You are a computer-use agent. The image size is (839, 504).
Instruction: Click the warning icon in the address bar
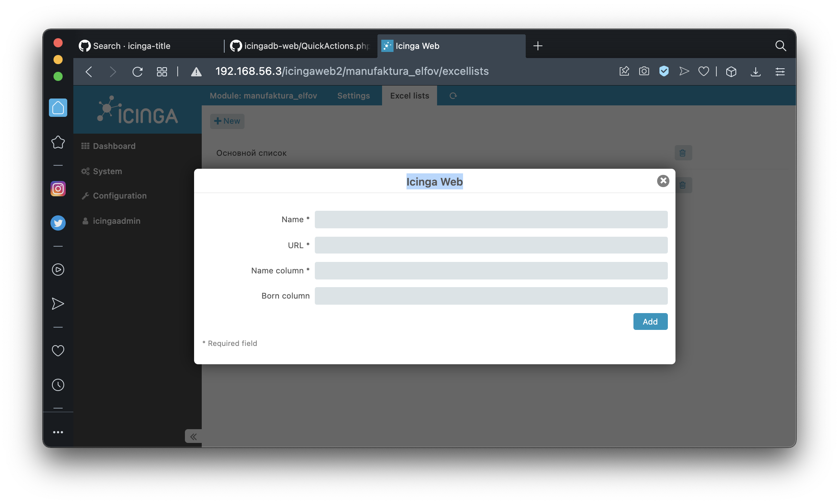click(x=196, y=71)
